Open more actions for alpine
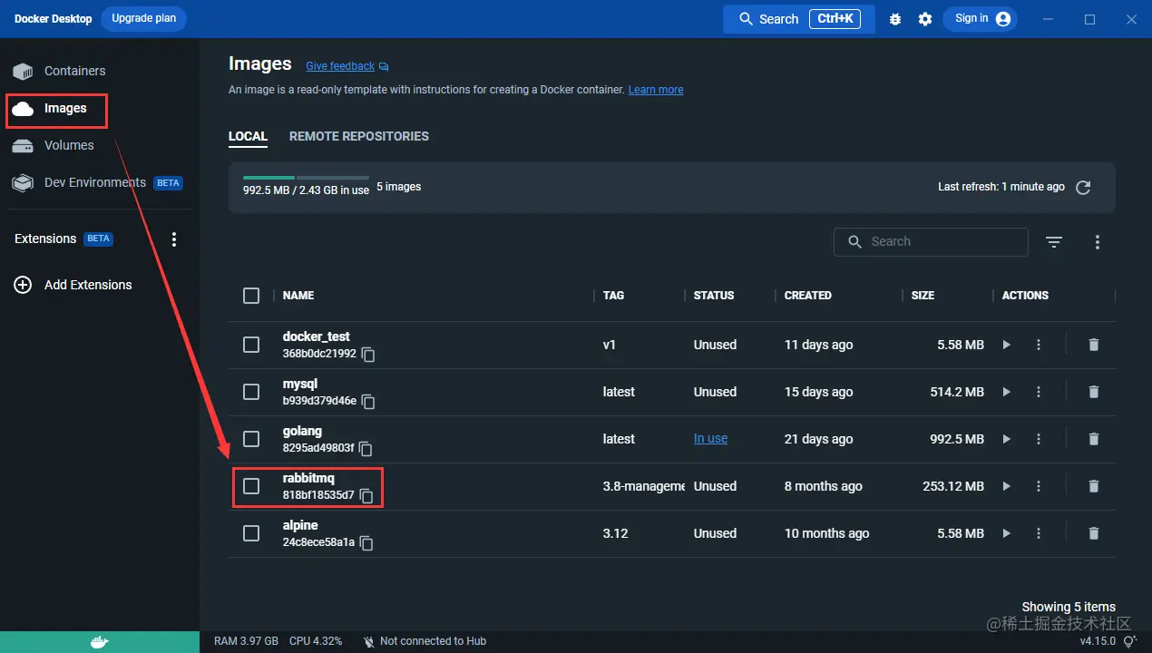The width and height of the screenshot is (1152, 653). (x=1039, y=533)
